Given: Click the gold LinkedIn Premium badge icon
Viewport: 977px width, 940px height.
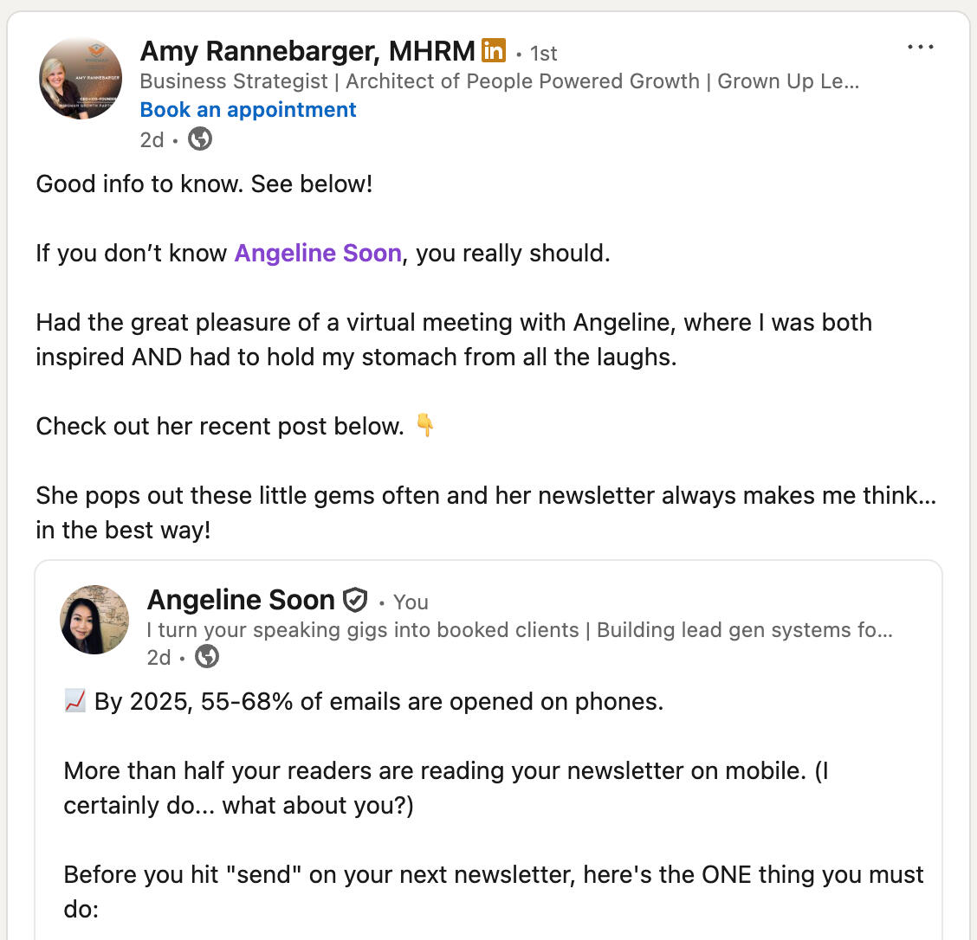Looking at the screenshot, I should pos(494,51).
